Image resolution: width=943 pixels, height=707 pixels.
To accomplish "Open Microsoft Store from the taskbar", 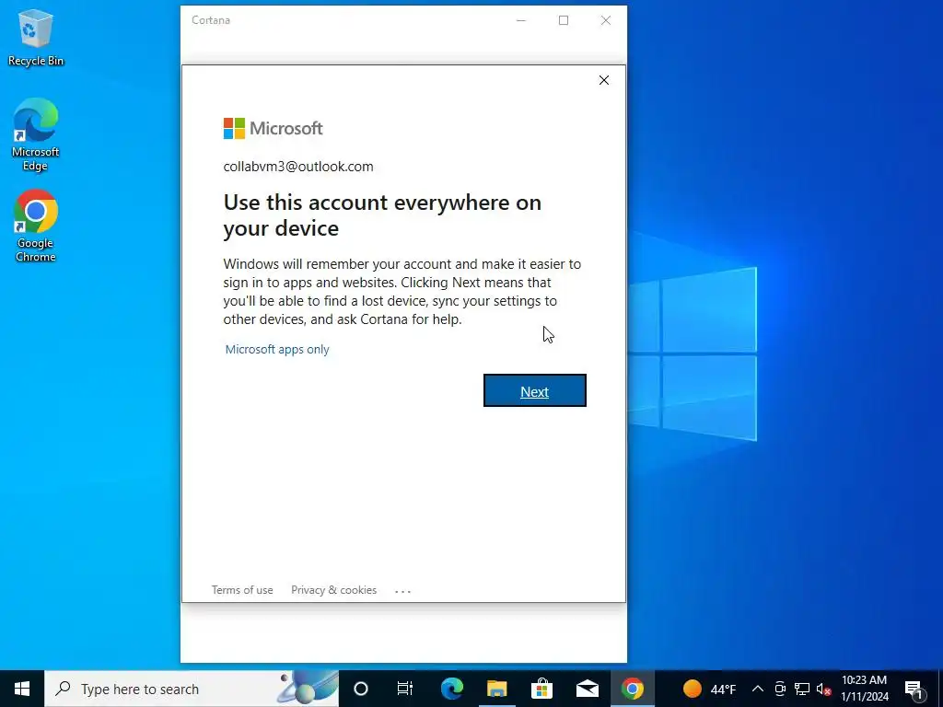I will [541, 689].
